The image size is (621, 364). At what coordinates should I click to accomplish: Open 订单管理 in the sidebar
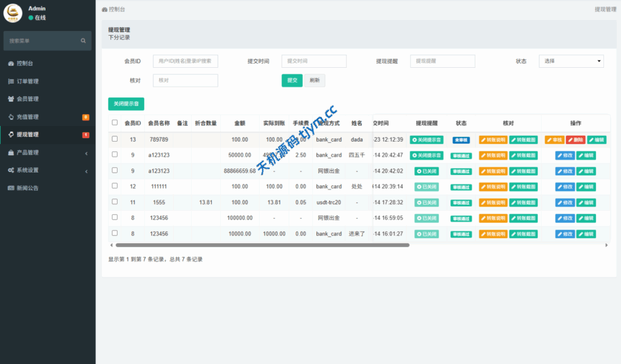click(x=27, y=81)
